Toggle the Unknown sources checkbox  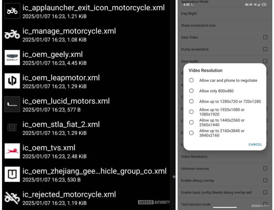(x=265, y=169)
